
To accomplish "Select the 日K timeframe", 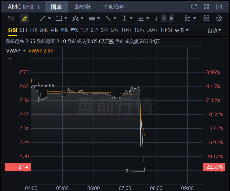I will (x=34, y=30).
